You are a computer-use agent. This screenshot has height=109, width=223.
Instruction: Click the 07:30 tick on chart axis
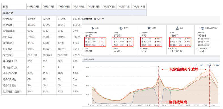(x=132, y=105)
